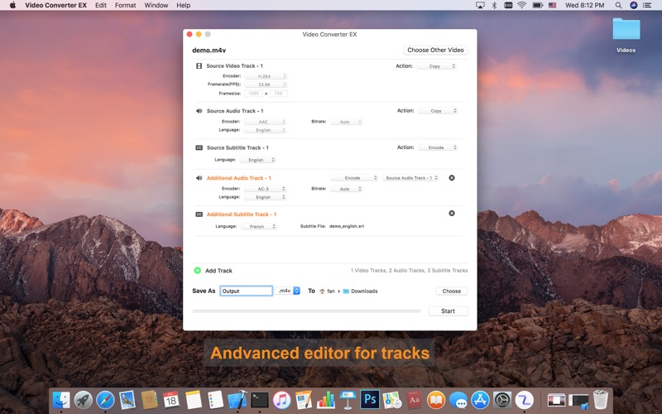Screen dimensions: 662x414
Task: Click subtitle file name demo_english.srt
Action: 347,226
